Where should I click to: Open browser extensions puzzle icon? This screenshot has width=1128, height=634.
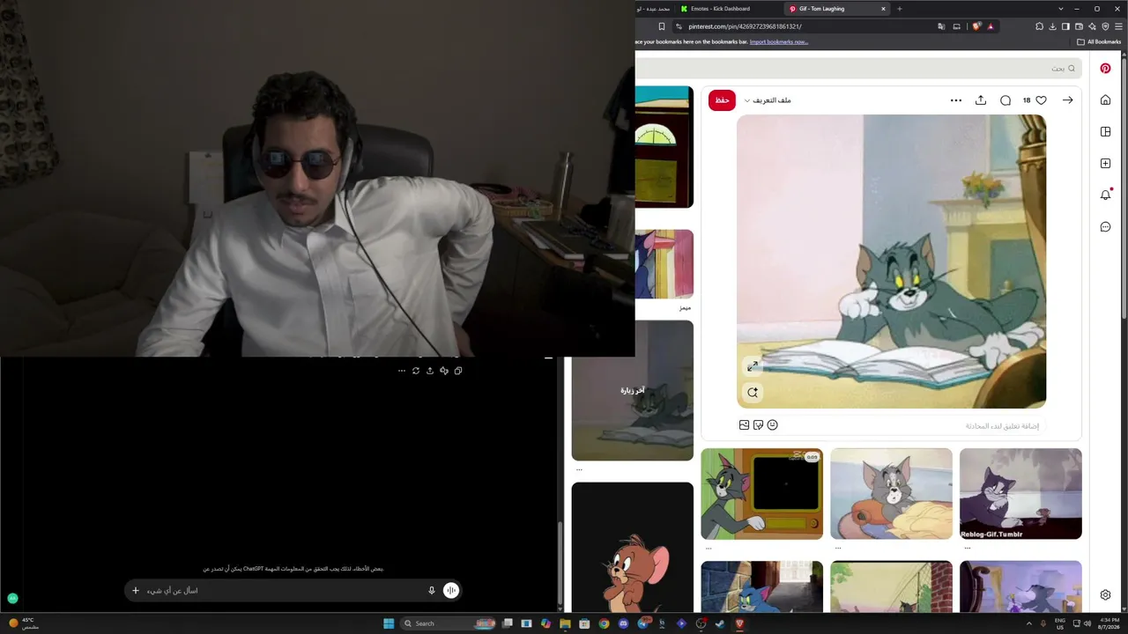pyautogui.click(x=1039, y=26)
